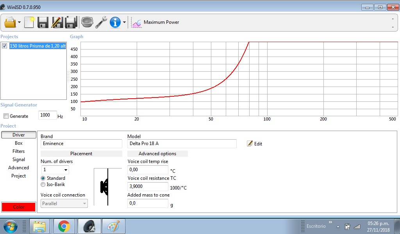Open project with the folder icon

pyautogui.click(x=10, y=22)
